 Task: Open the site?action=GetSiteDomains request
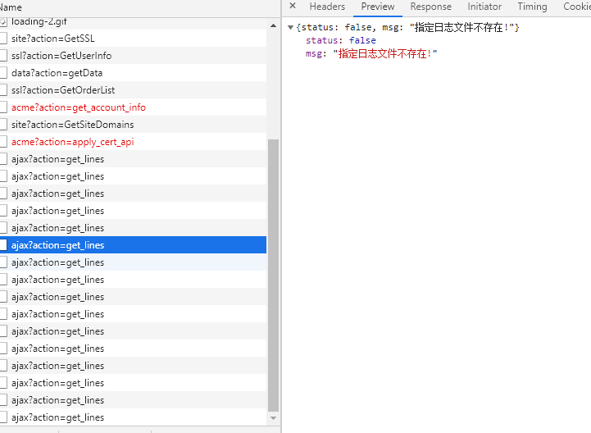tap(72, 125)
